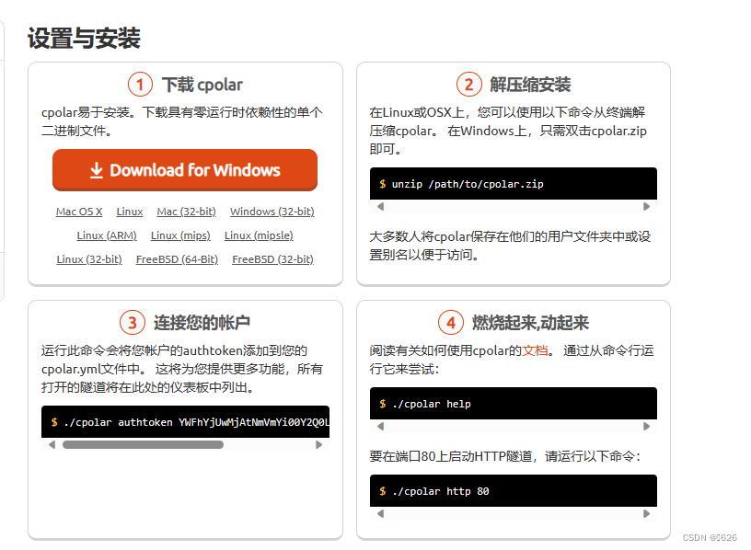751x550 pixels.
Task: Open the Linux (mipsle) download link
Action: (x=259, y=235)
